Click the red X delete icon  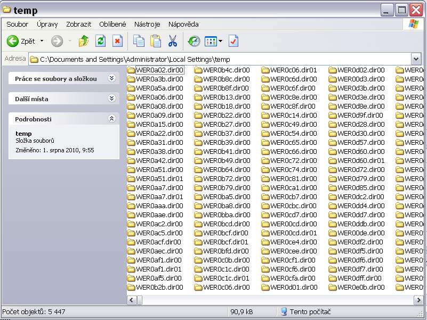(x=117, y=41)
